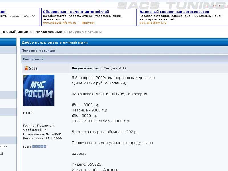Open the 0% reputation link
Screen dimensions: 228x171
click(x=27, y=146)
